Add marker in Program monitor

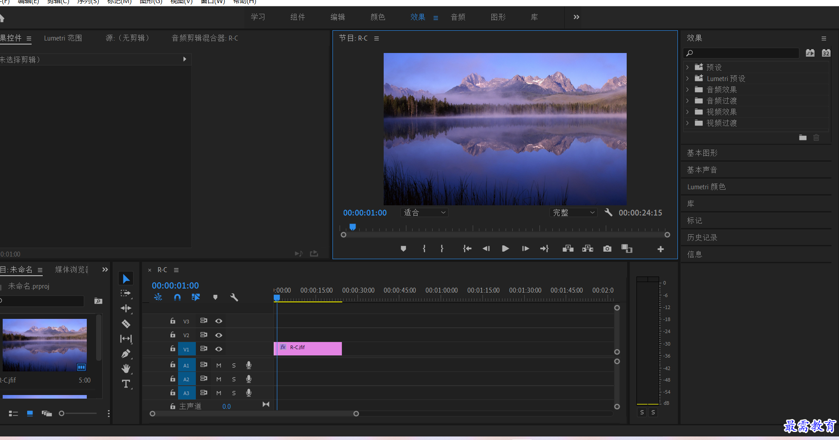(403, 249)
